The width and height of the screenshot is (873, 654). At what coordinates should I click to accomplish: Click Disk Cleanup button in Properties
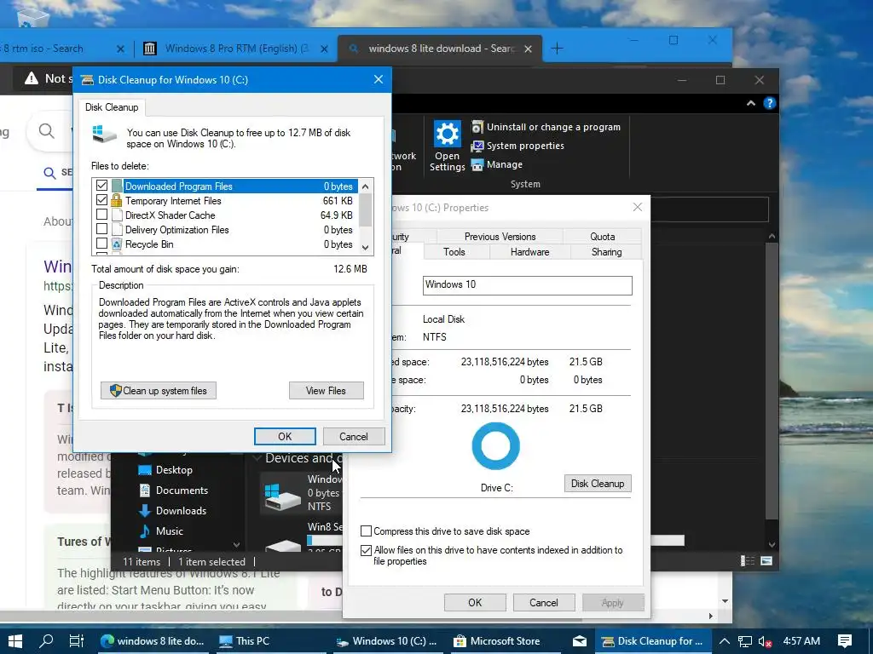[598, 484]
